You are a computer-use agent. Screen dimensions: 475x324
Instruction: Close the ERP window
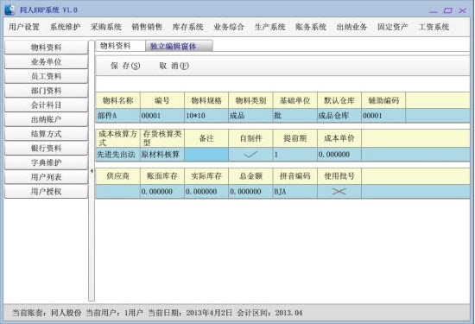[x=462, y=10]
